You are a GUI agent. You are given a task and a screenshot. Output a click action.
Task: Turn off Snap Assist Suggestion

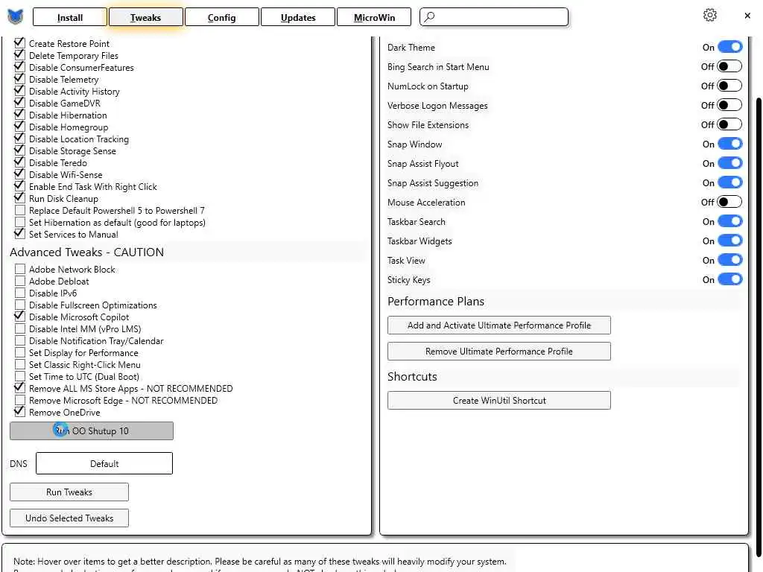pyautogui.click(x=730, y=182)
